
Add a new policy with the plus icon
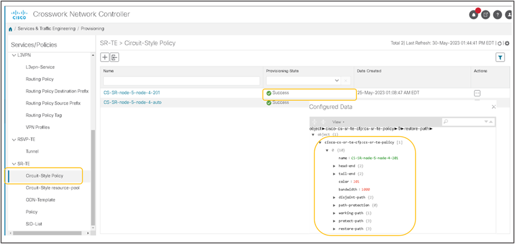[x=105, y=57]
